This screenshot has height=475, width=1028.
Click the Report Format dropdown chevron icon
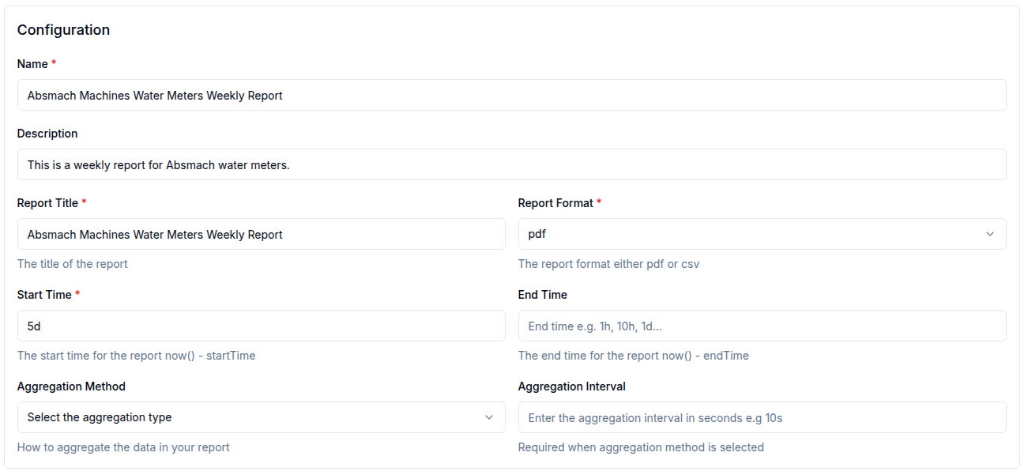point(990,234)
